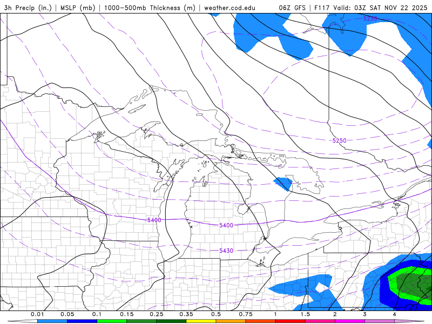Click the 0.25 legend value
This screenshot has width=432, height=324.
coord(157,314)
